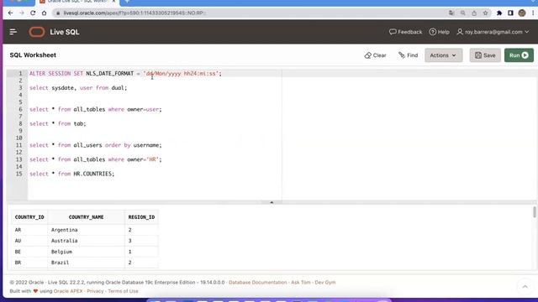Open the Chrome profile avatar
Image resolution: width=538 pixels, height=302 pixels.
pyautogui.click(x=522, y=13)
